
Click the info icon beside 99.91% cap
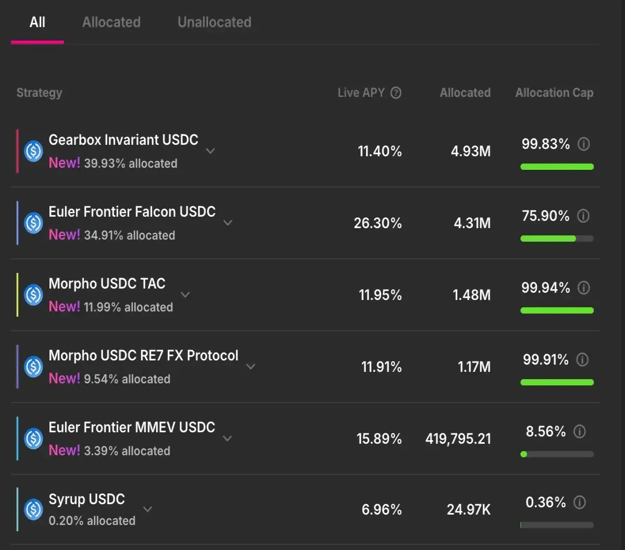[583, 360]
